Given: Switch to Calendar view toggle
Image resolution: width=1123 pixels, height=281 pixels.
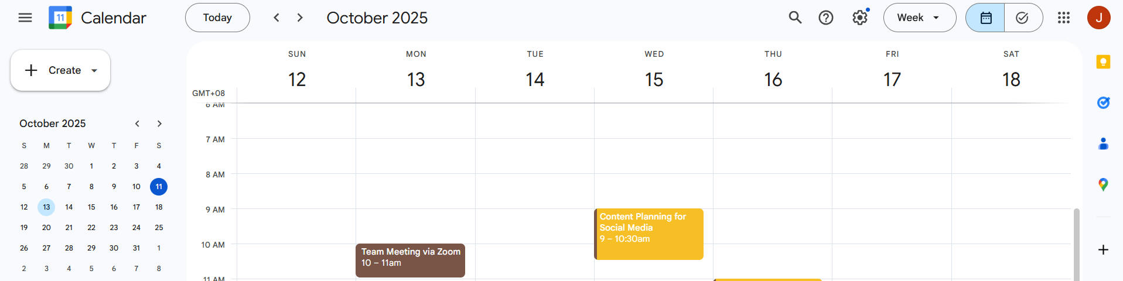Looking at the screenshot, I should [x=985, y=18].
